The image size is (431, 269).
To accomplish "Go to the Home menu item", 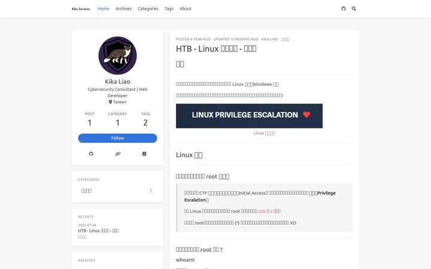I will tap(104, 8).
